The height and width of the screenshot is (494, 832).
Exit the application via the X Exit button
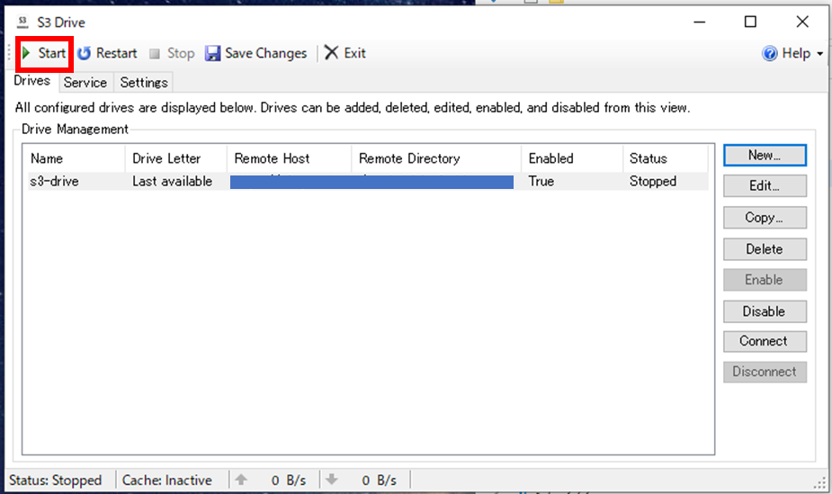pyautogui.click(x=344, y=53)
